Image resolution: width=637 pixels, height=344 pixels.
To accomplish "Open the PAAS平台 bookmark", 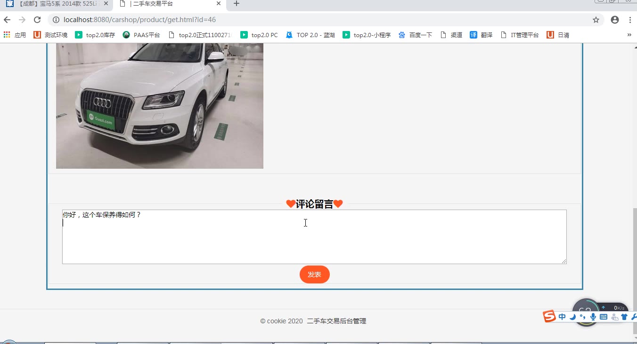I will tap(141, 35).
